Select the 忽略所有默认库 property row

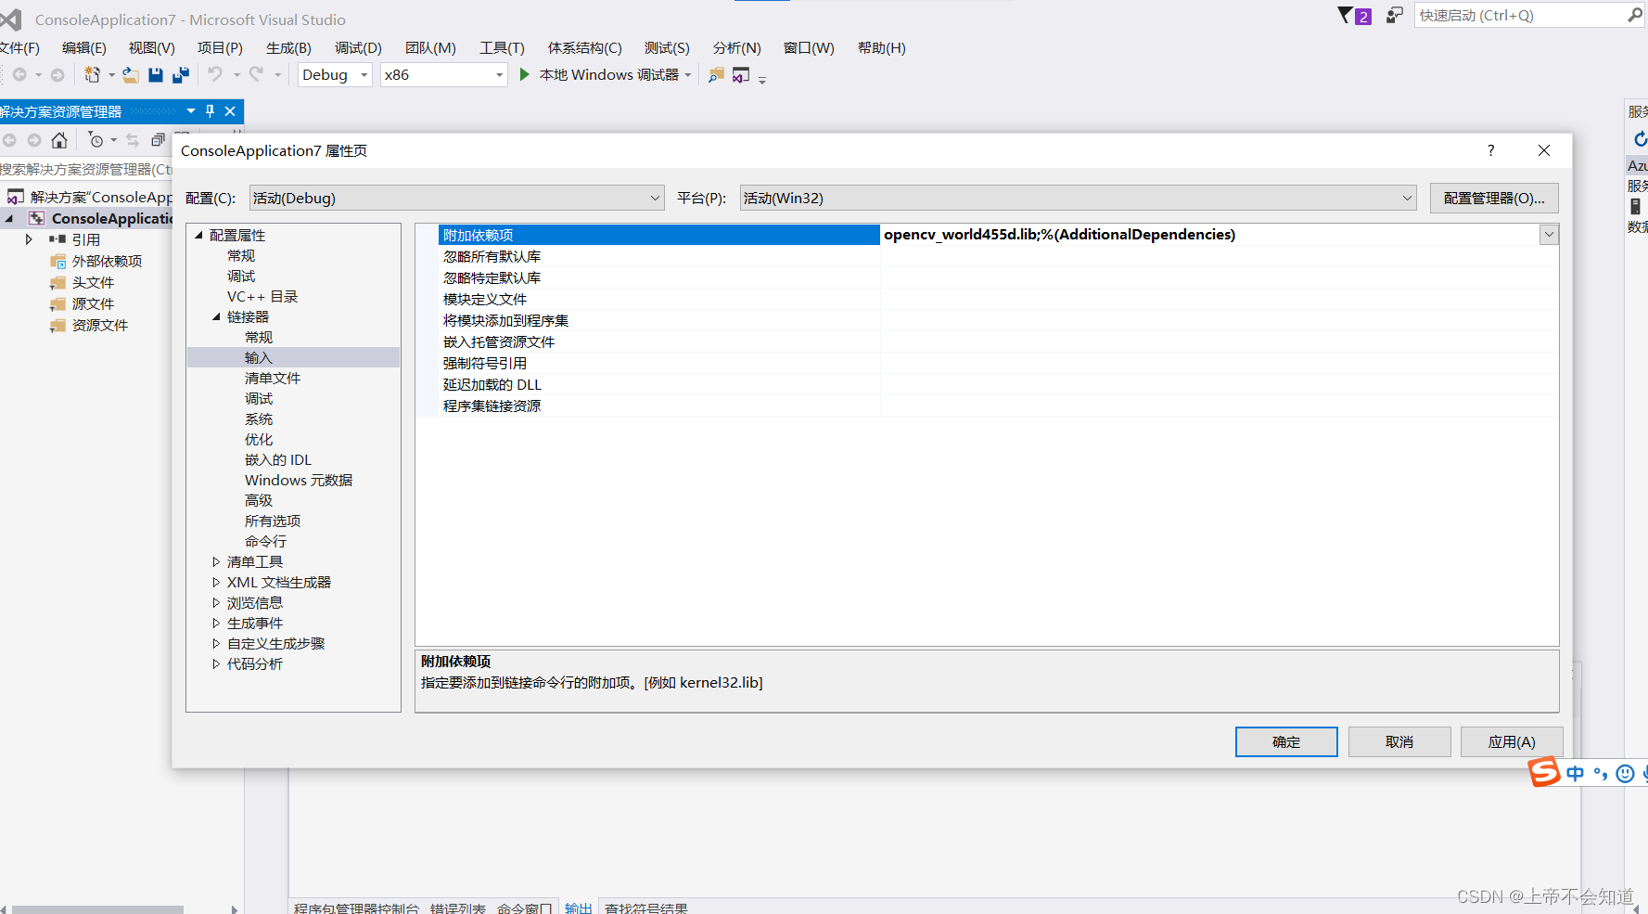[x=998, y=256]
